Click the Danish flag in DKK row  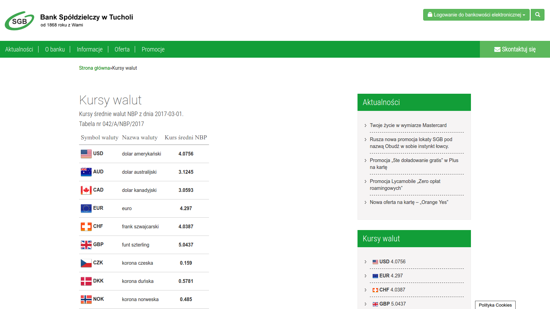tap(86, 281)
